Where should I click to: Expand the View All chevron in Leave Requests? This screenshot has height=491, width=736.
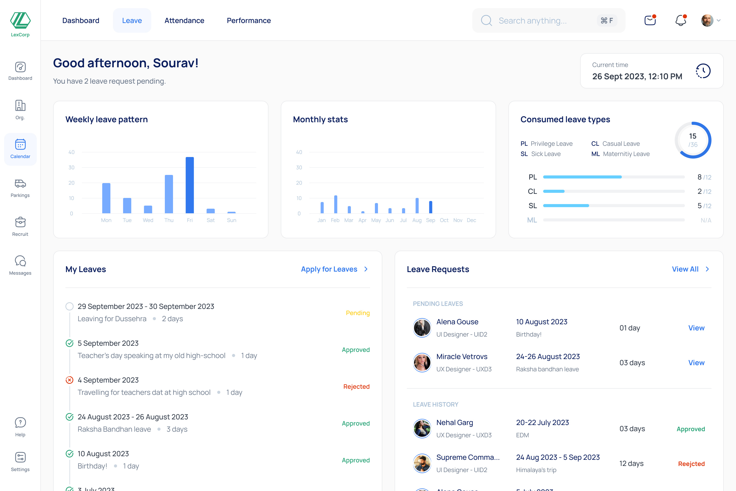[707, 269]
